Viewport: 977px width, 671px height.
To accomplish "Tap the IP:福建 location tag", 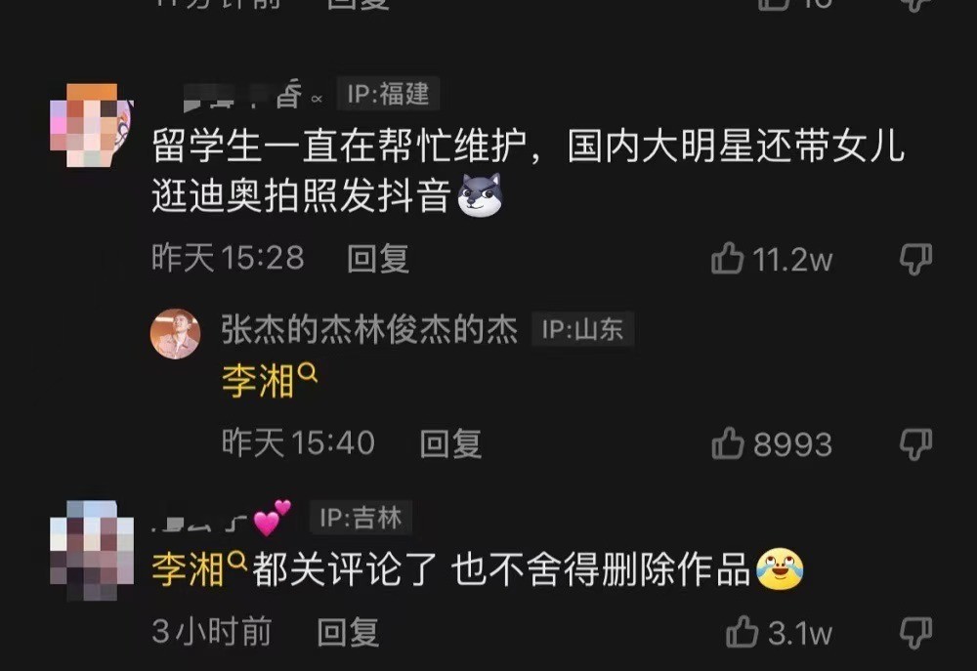I will pos(388,94).
